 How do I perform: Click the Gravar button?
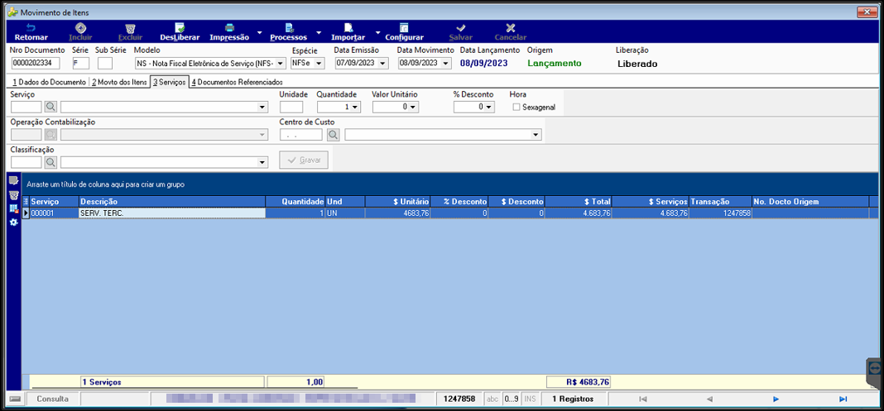[304, 160]
